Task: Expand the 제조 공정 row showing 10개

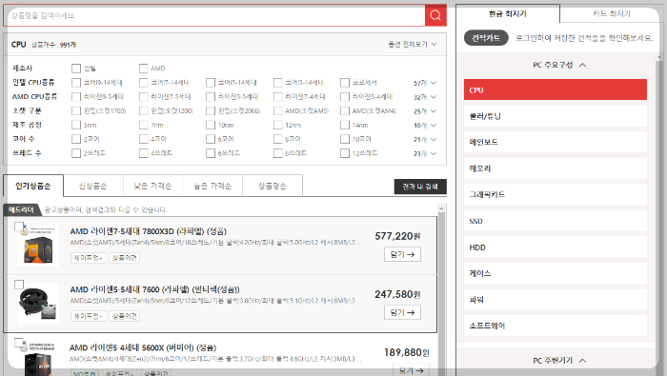Action: (425, 126)
